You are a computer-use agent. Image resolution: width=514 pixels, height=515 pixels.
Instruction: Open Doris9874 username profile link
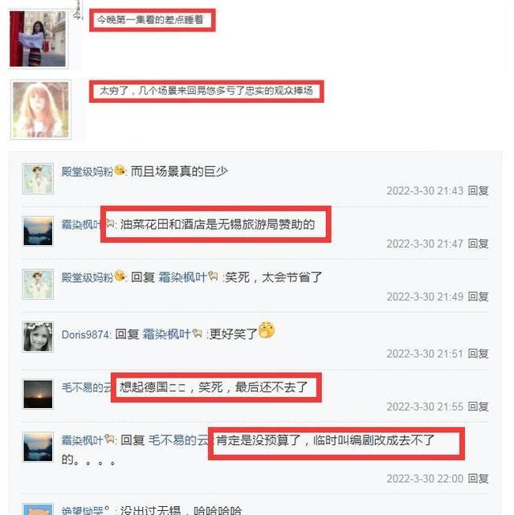85,334
